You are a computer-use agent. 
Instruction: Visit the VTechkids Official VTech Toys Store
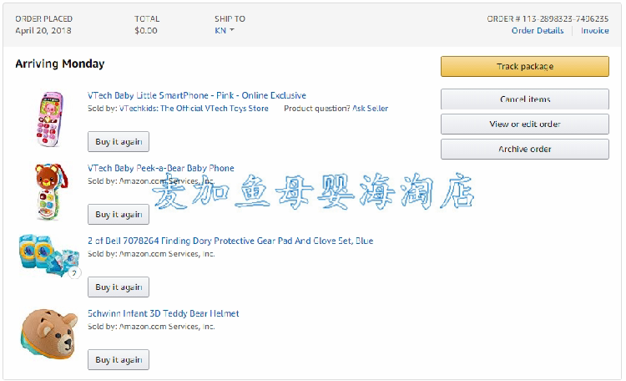click(x=194, y=109)
